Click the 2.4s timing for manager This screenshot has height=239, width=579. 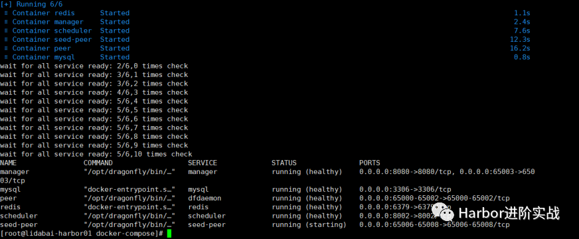pyautogui.click(x=522, y=22)
